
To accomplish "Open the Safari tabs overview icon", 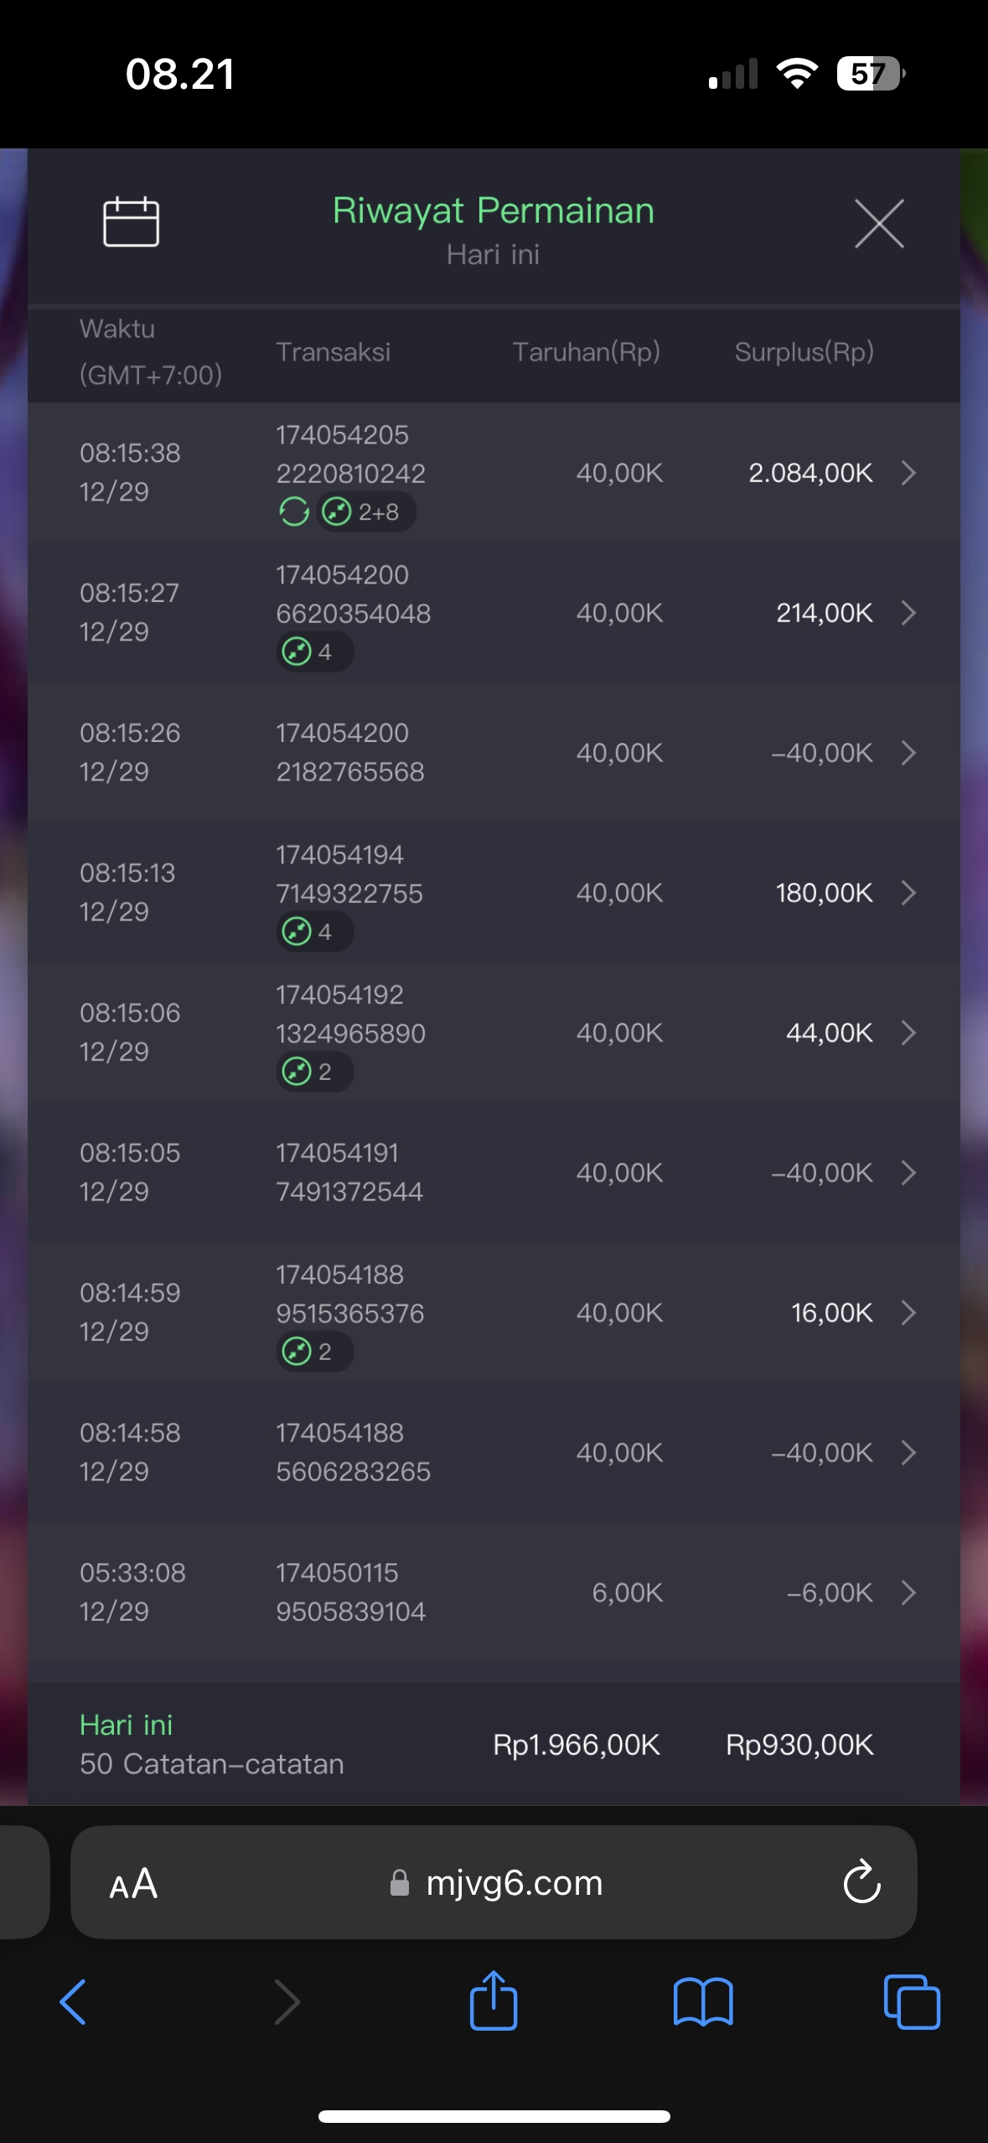I will pos(911,2002).
